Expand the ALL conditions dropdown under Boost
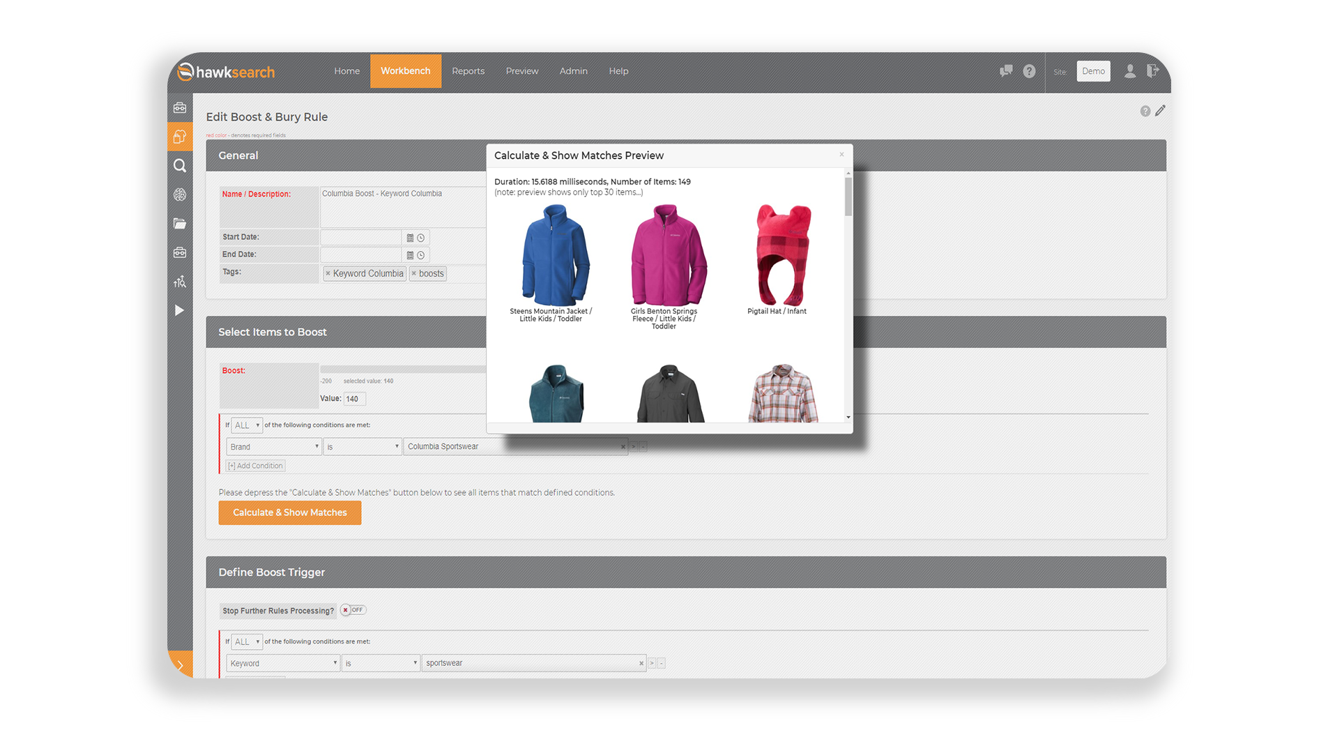The width and height of the screenshot is (1335, 753). 247,425
